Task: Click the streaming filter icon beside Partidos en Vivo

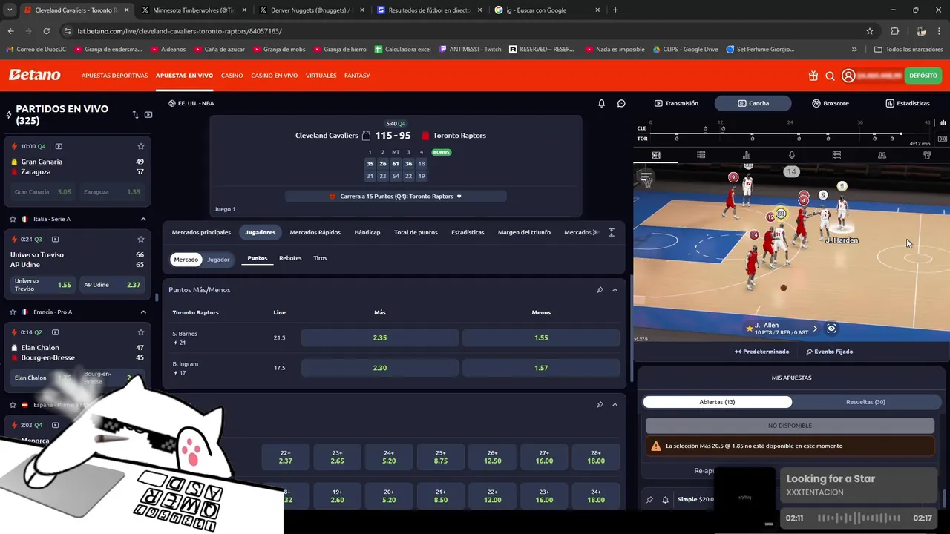Action: coord(148,115)
